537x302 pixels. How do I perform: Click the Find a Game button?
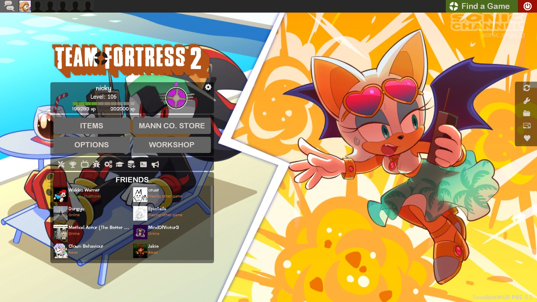pos(482,6)
